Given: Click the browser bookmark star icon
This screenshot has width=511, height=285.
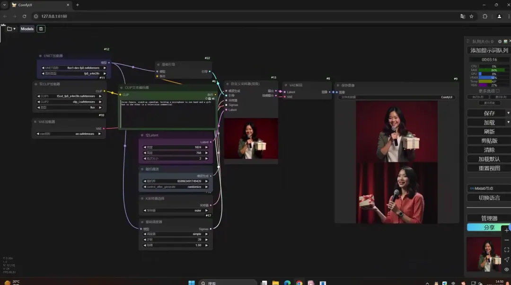Looking at the screenshot, I should click(x=471, y=16).
